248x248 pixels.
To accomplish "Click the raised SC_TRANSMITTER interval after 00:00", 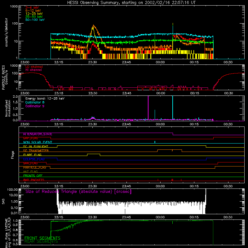I will click(170, 150).
